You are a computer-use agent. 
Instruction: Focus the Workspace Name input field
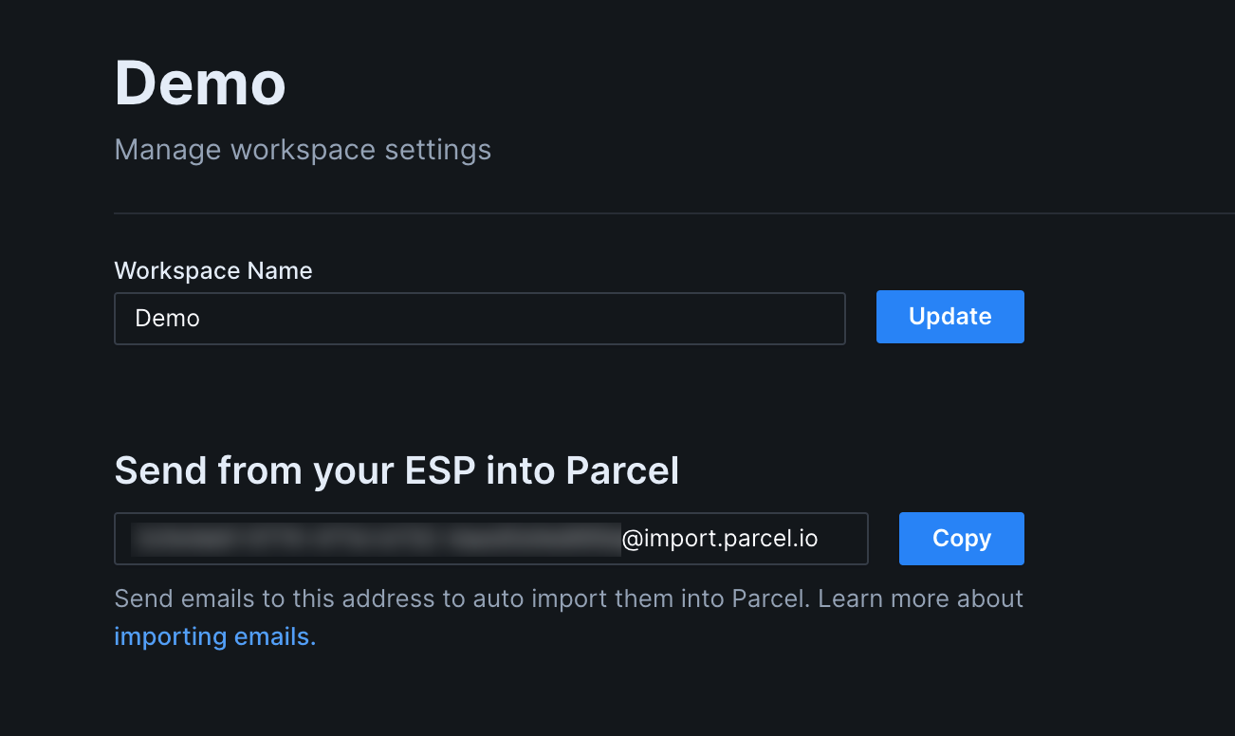pyautogui.click(x=480, y=319)
